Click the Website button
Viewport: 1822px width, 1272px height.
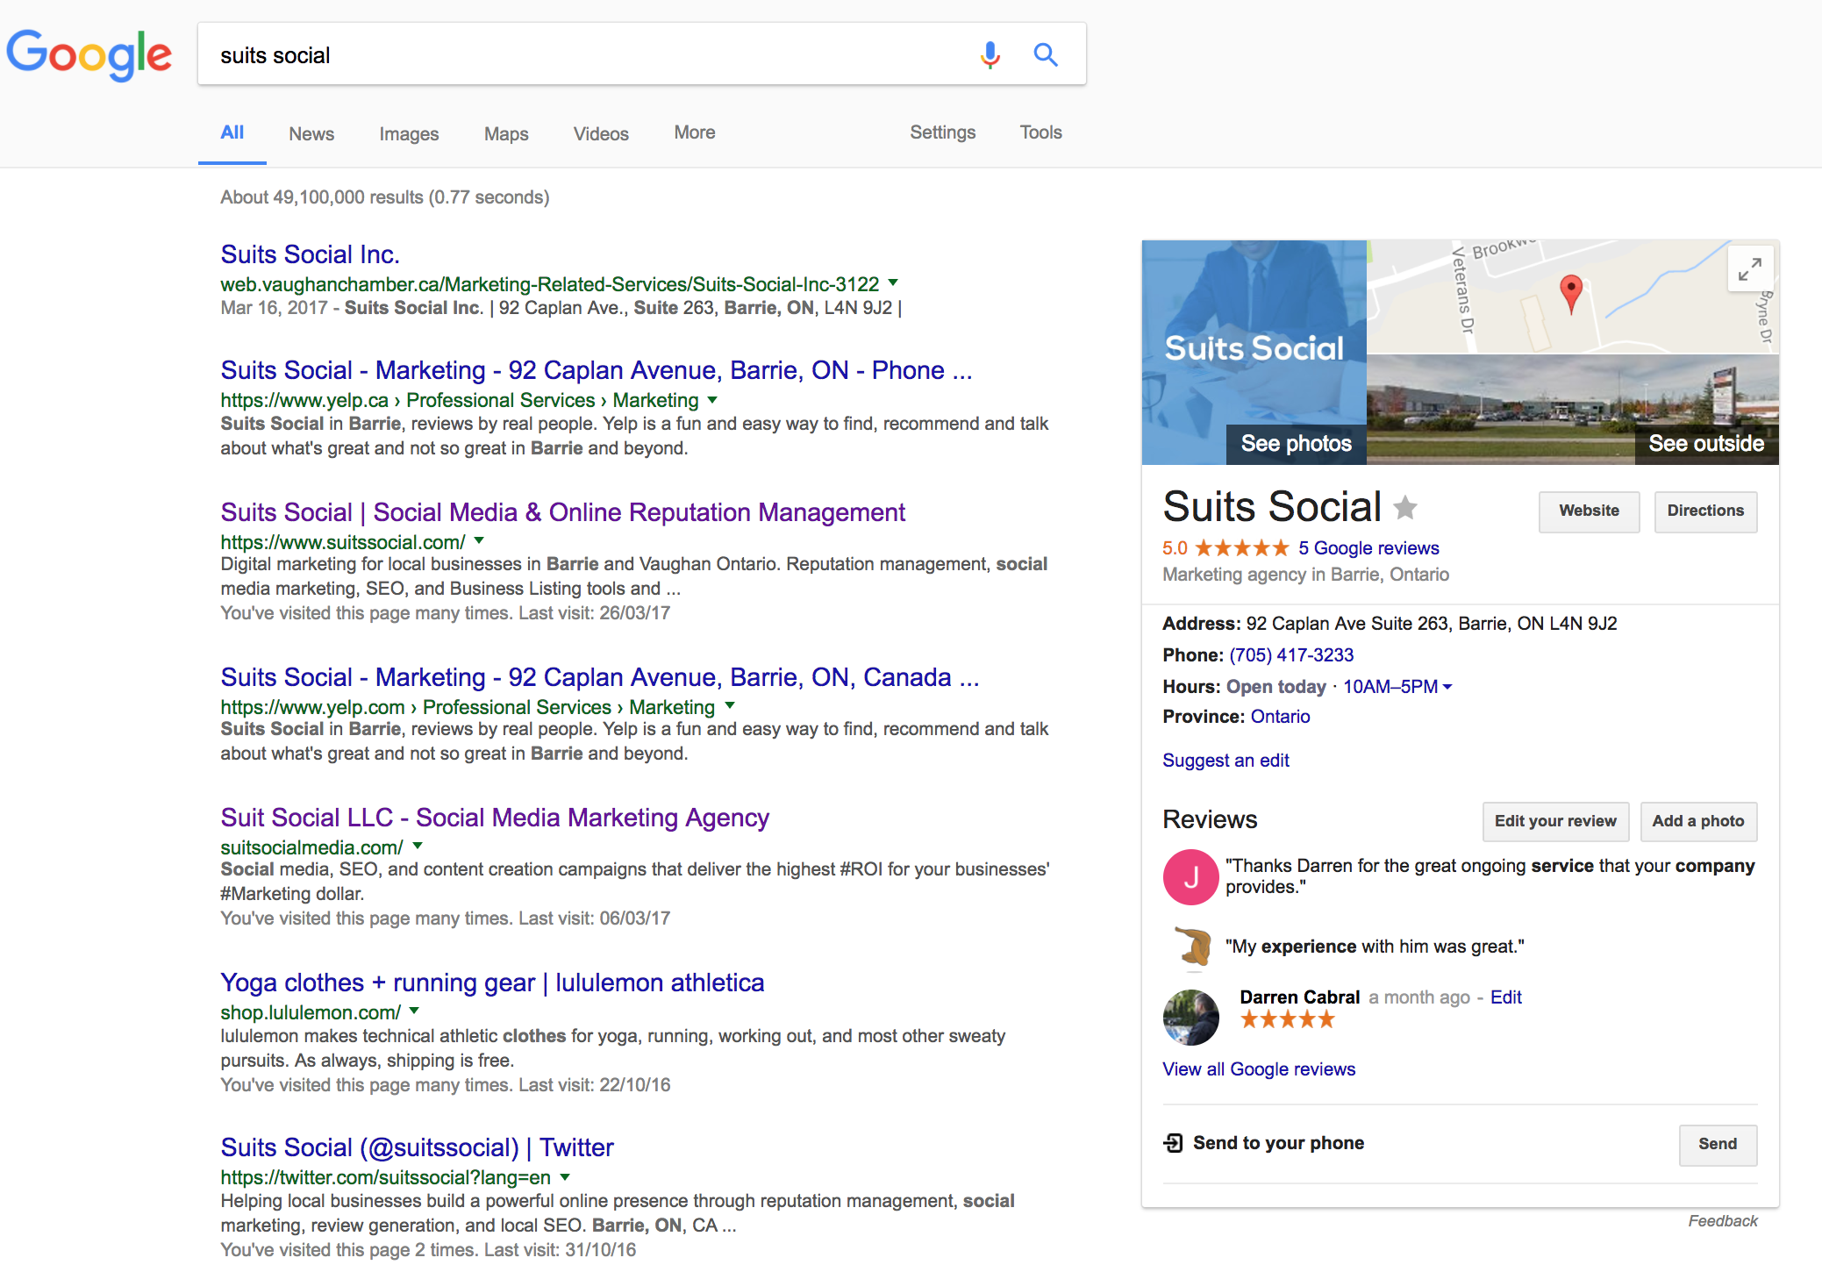[1589, 511]
